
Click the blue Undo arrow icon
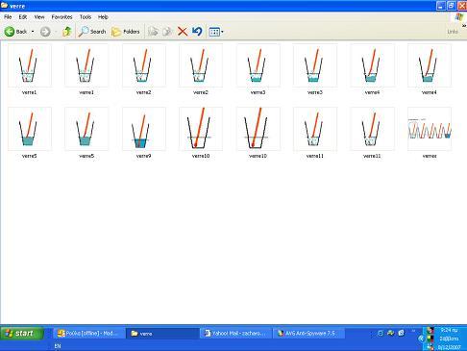tap(197, 32)
